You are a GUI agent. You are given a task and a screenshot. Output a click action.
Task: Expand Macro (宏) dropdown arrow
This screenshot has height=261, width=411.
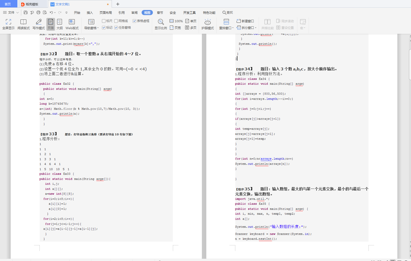[x=304, y=28]
